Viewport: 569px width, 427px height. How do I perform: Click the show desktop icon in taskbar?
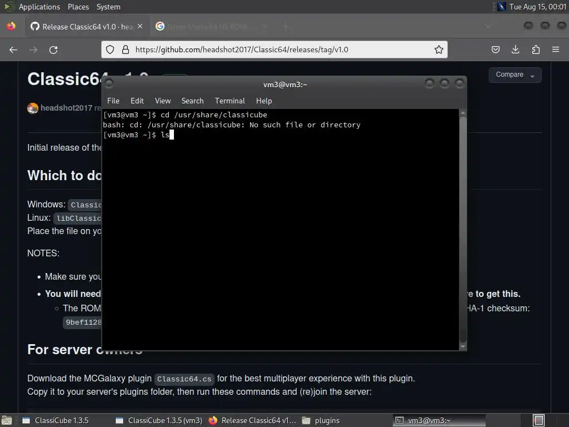tap(7, 420)
